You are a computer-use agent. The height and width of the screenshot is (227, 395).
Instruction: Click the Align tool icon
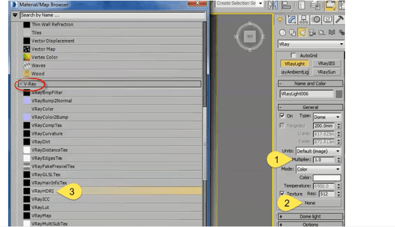click(x=286, y=5)
